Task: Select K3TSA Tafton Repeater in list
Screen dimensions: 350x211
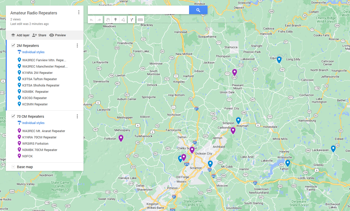Action: (39, 79)
